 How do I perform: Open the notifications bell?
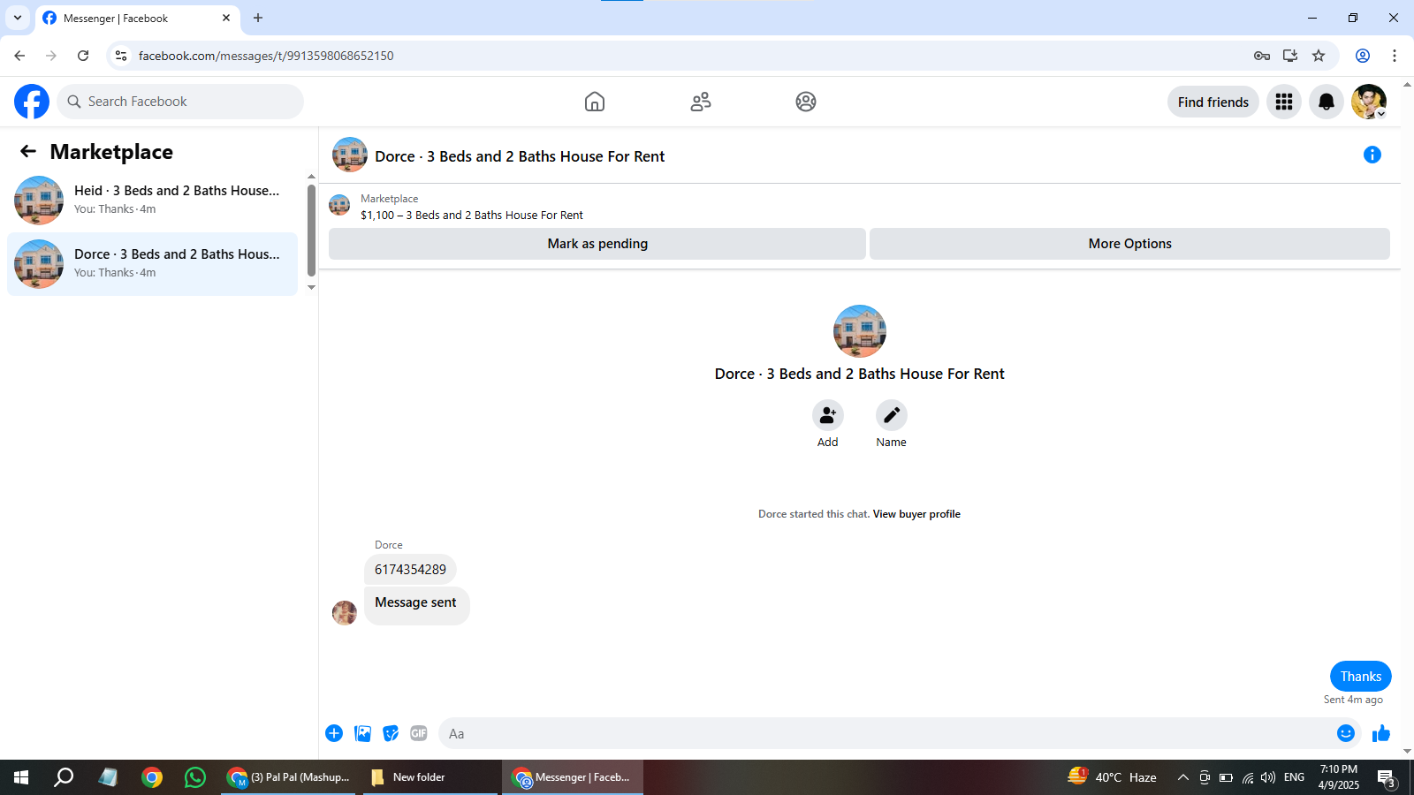coord(1327,102)
